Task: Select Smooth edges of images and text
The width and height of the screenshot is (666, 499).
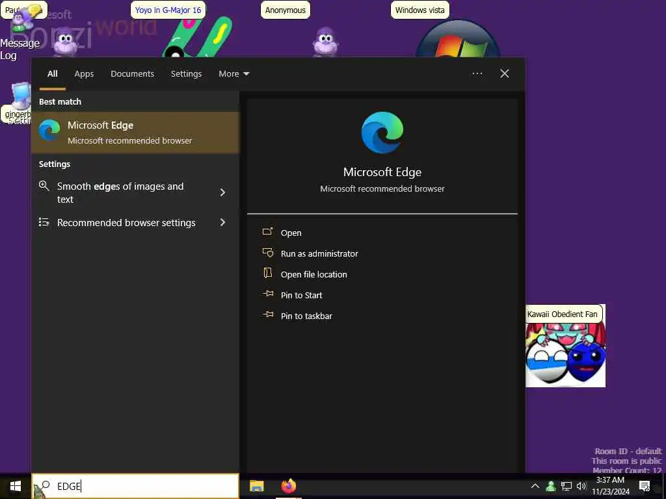Action: click(135, 192)
